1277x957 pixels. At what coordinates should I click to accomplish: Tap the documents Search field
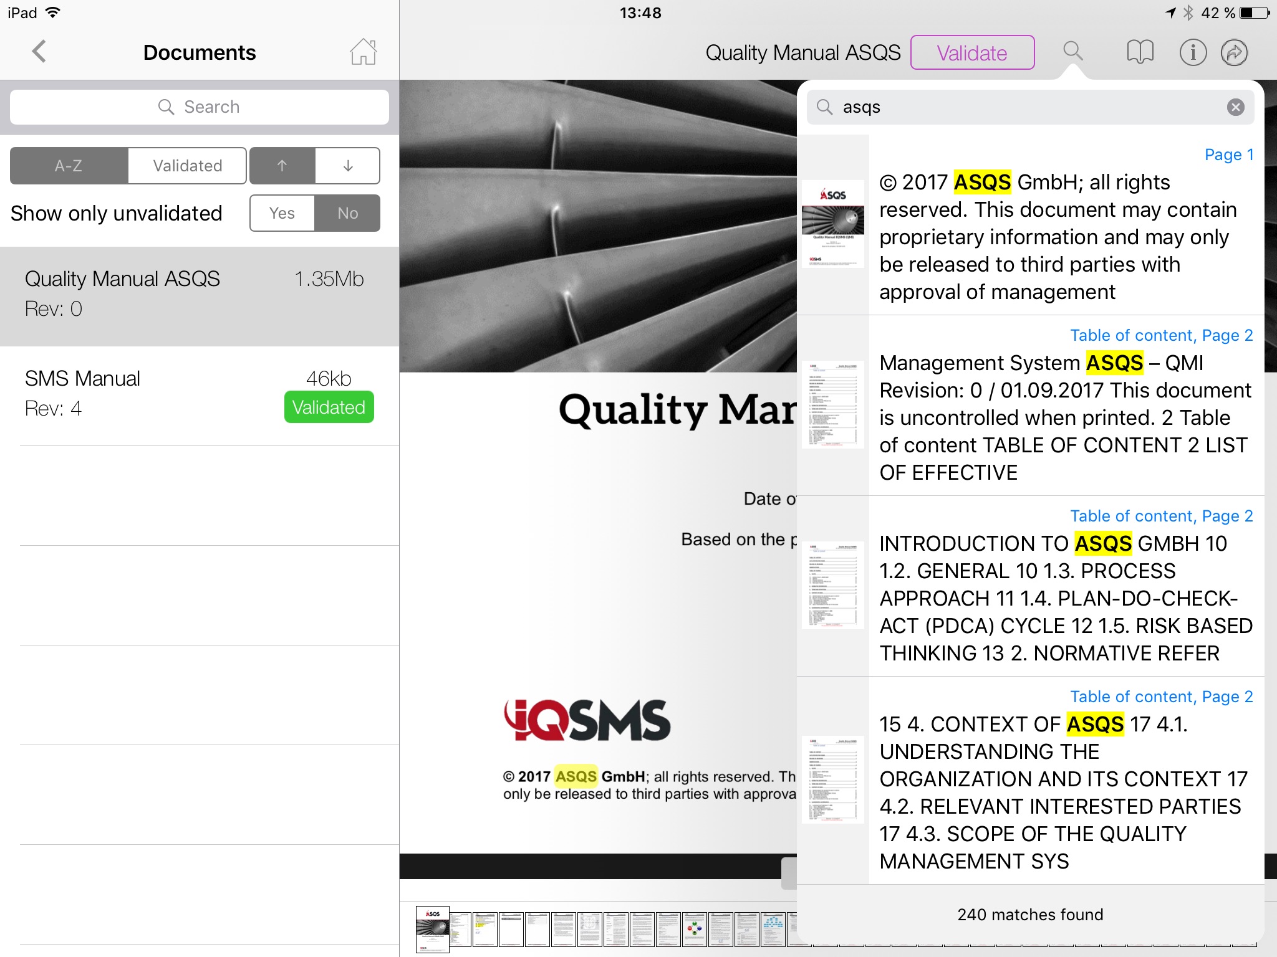(200, 107)
